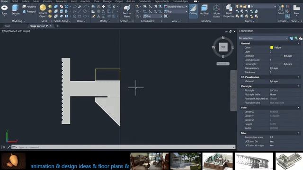Pick the Move tool in Modify panel
This screenshot has width=303, height=170.
pyautogui.click(x=104, y=7)
